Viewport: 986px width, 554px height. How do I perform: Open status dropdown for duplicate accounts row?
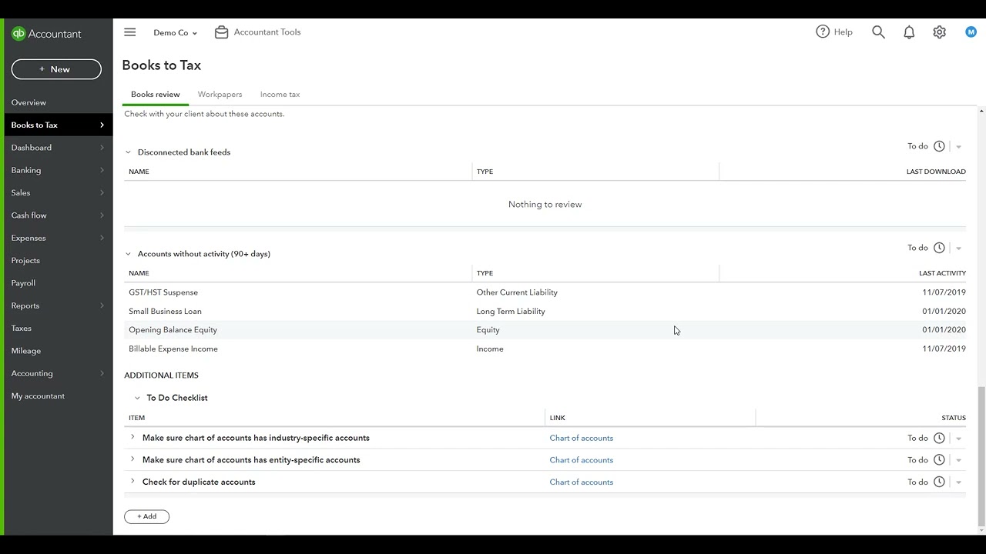(x=958, y=483)
